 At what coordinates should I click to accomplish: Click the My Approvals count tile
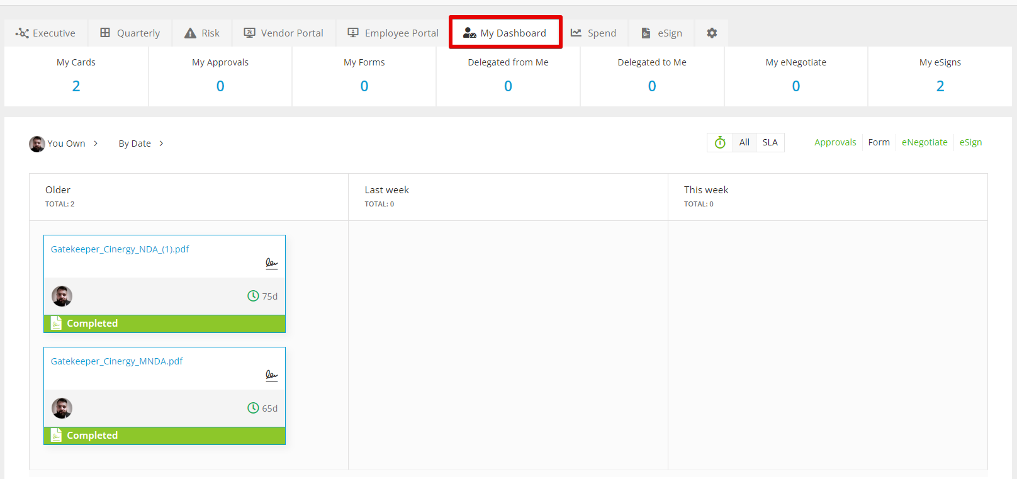(220, 76)
